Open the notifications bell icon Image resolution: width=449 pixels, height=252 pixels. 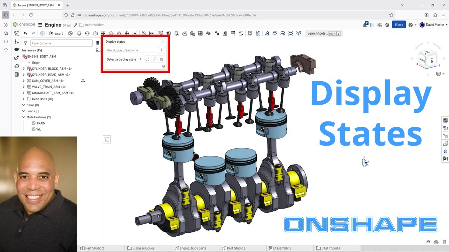(x=366, y=24)
